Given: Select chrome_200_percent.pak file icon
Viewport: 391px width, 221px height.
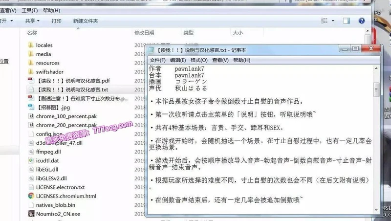Looking at the screenshot, I should tap(31, 125).
